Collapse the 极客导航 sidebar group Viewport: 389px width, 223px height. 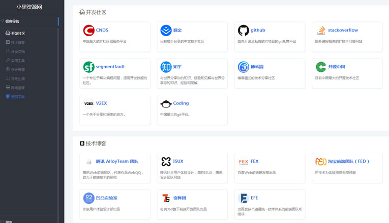[x=12, y=21]
